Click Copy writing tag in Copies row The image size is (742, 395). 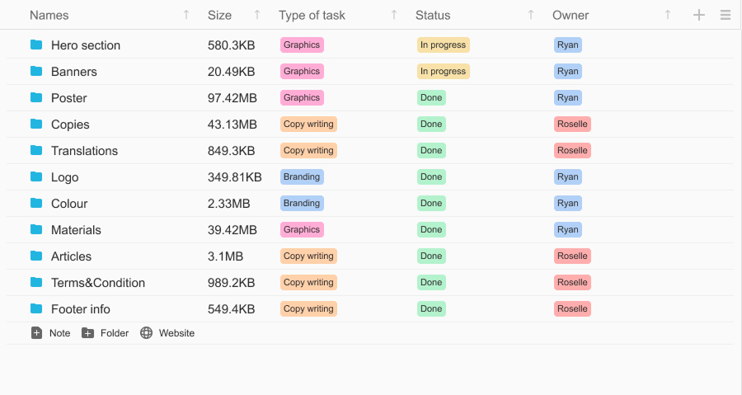click(x=308, y=124)
